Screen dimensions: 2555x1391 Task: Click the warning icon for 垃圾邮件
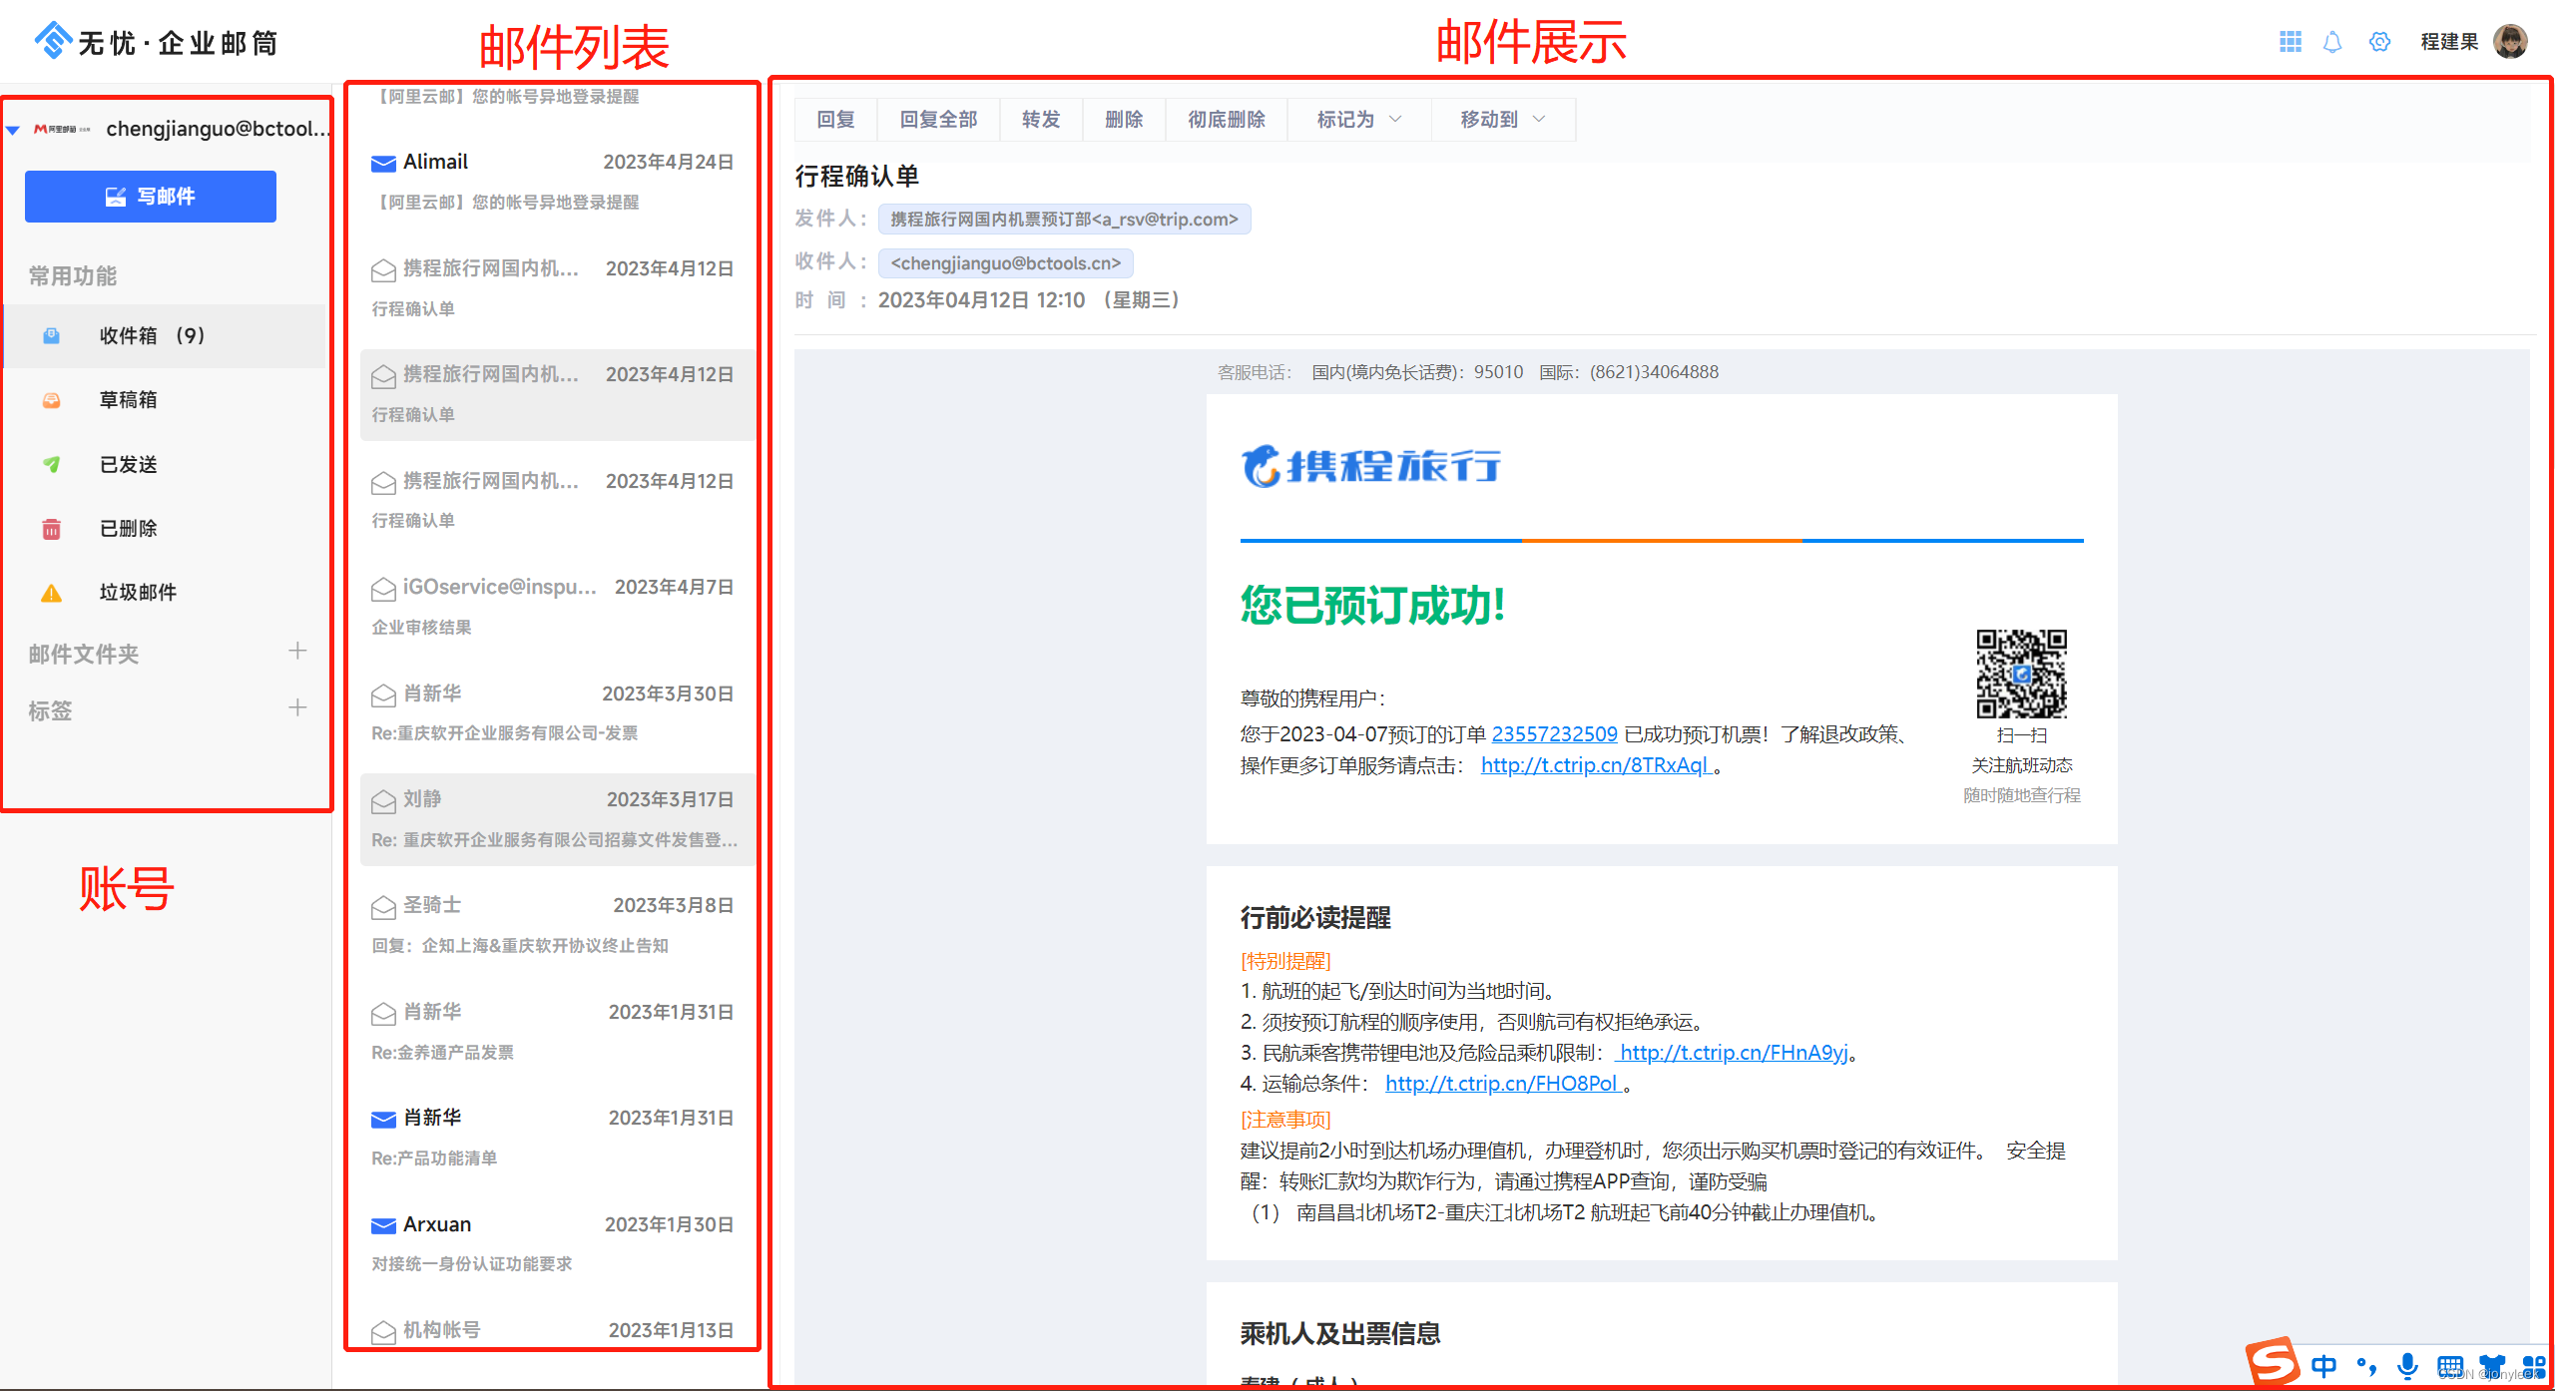[51, 593]
